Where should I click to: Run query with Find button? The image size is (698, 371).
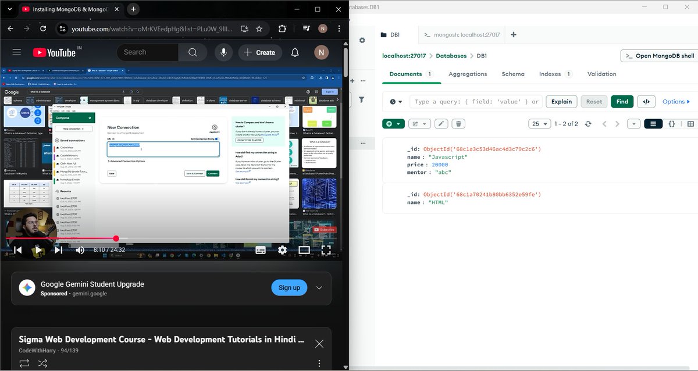coord(622,101)
